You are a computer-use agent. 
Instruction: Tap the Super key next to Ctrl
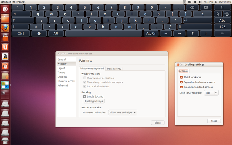[x=39, y=33]
